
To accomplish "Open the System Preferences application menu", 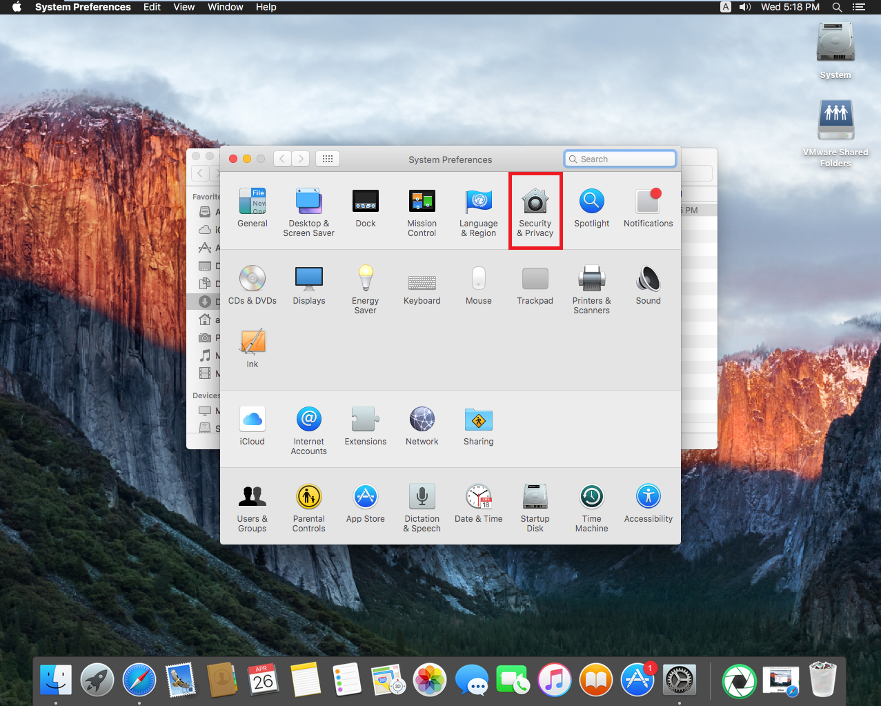I will (83, 7).
